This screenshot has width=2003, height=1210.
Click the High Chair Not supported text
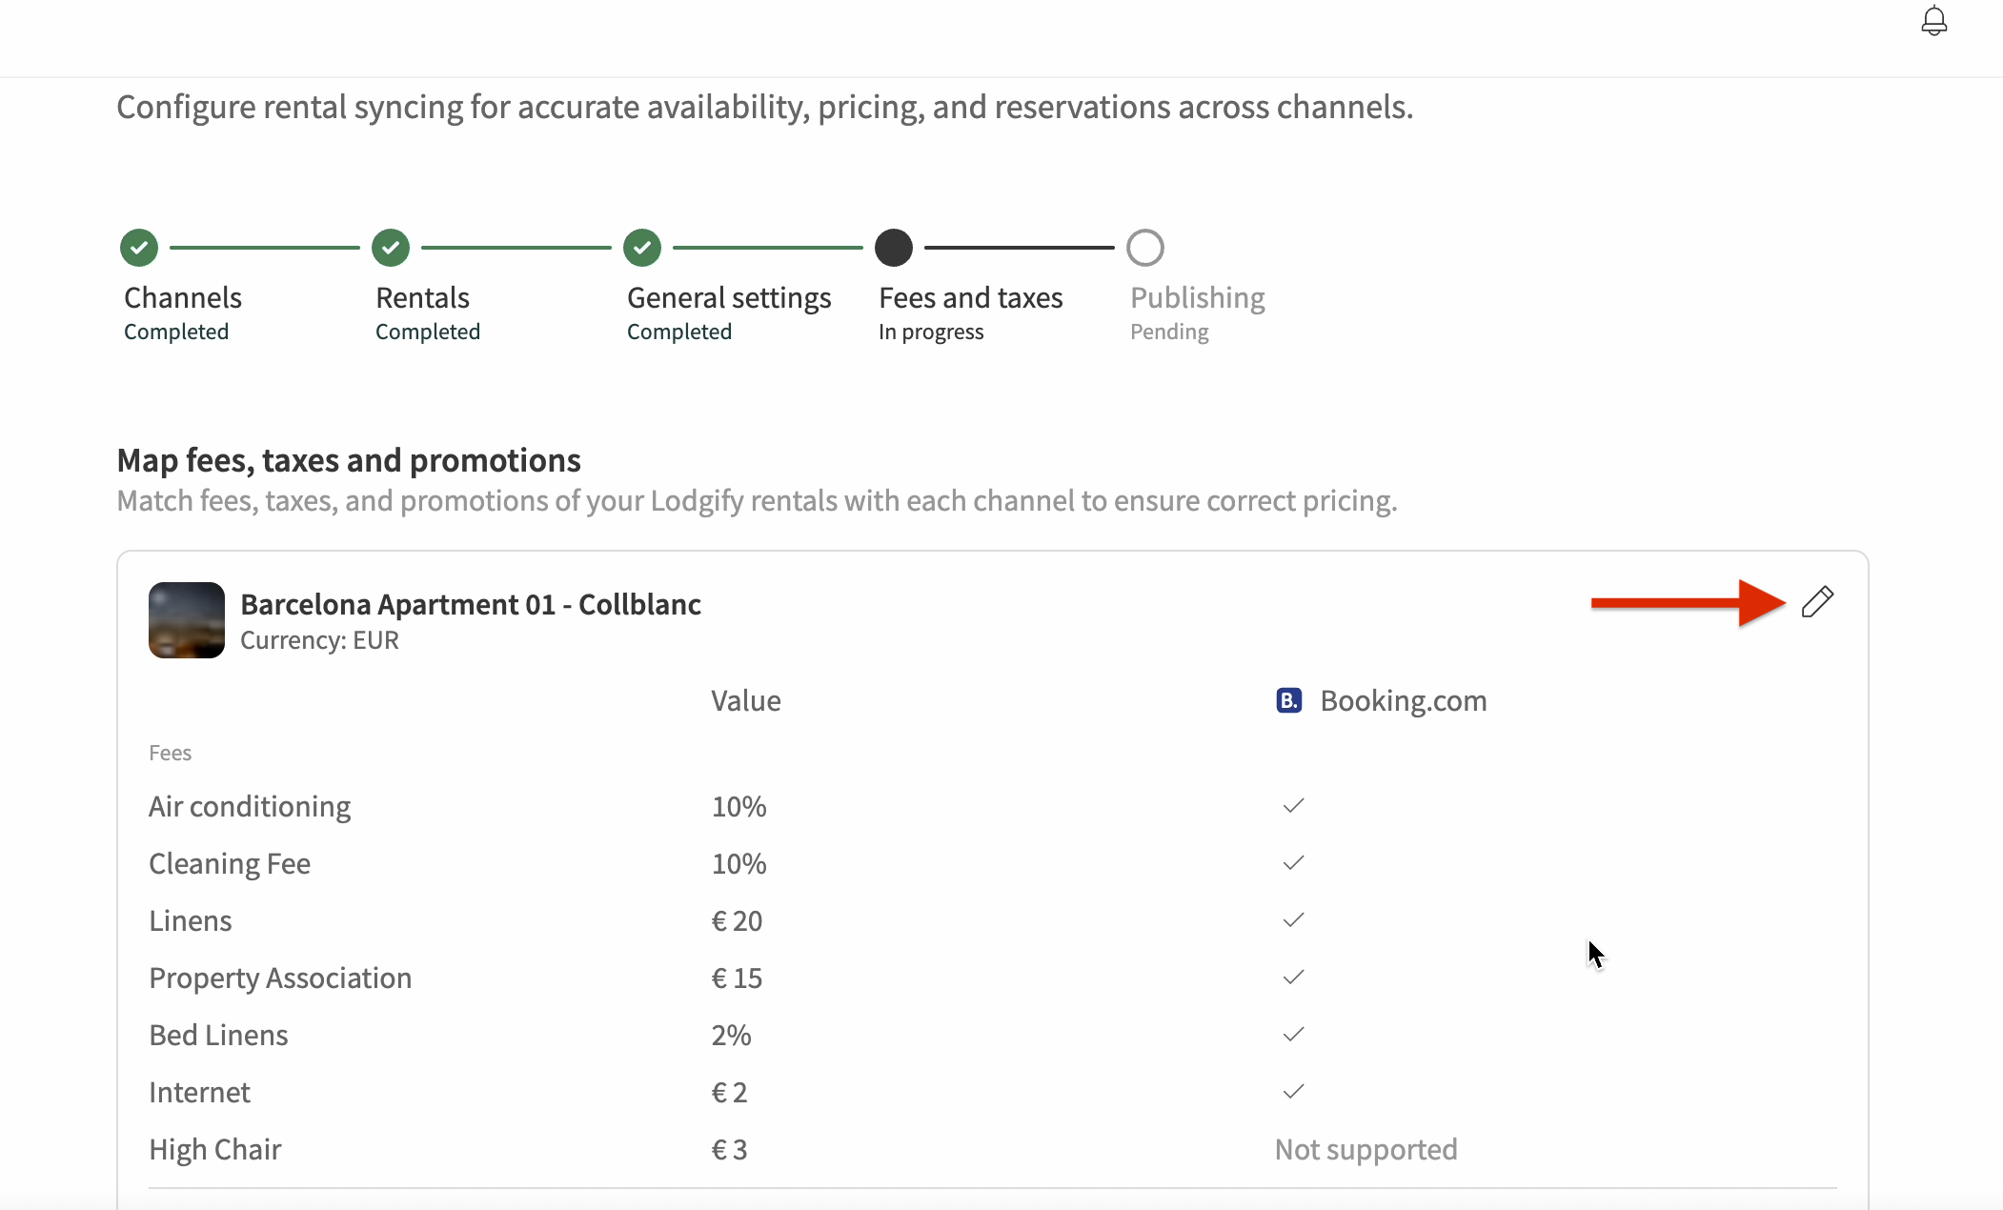point(1366,1149)
